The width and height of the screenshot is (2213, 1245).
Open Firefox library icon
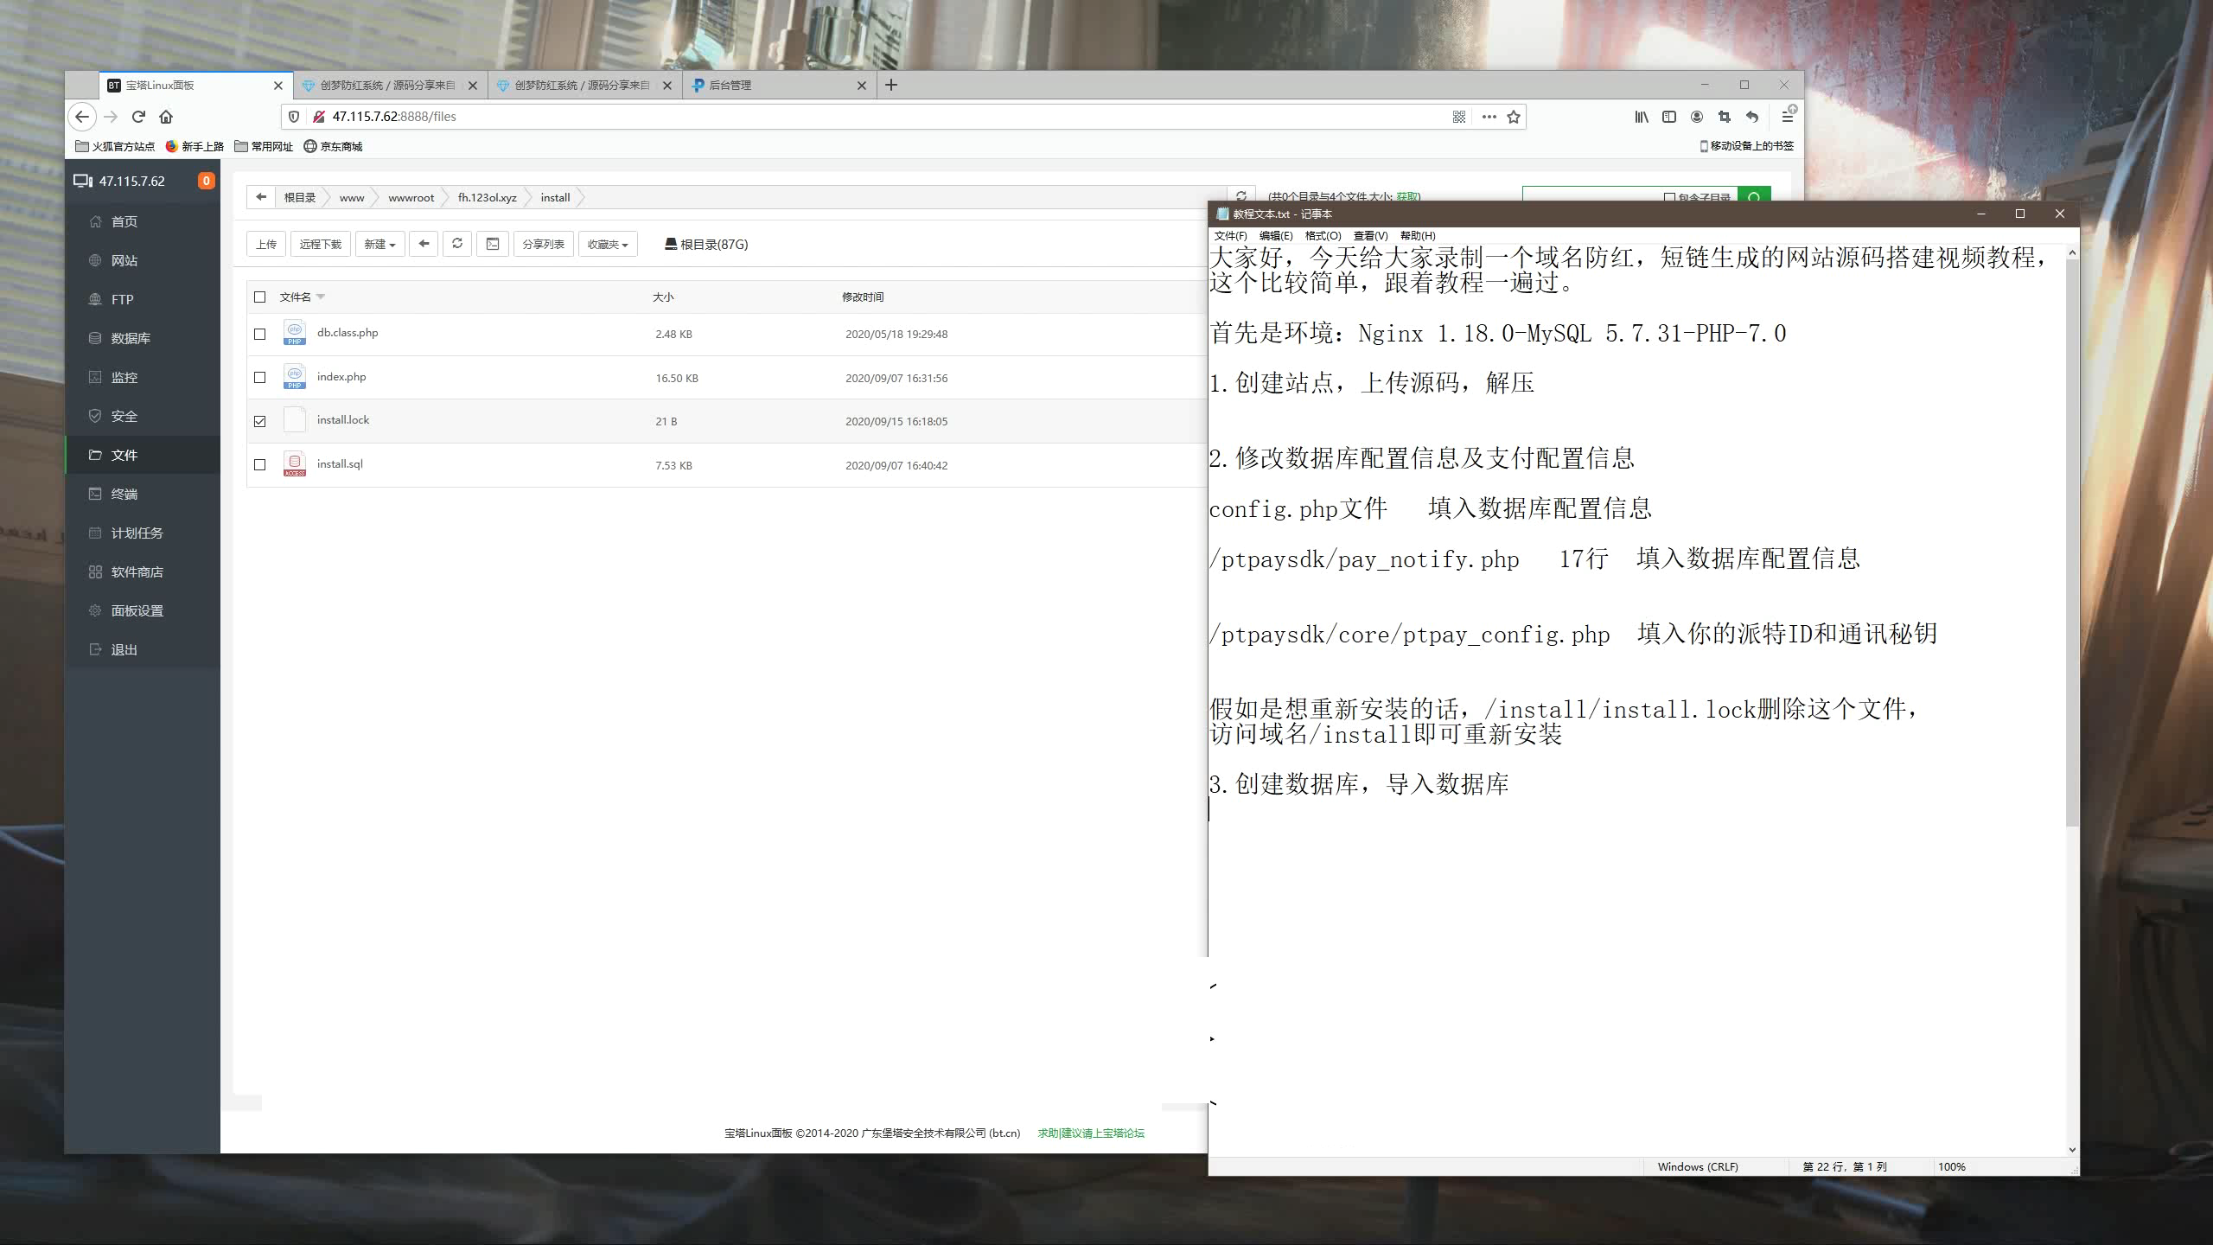tap(1641, 117)
